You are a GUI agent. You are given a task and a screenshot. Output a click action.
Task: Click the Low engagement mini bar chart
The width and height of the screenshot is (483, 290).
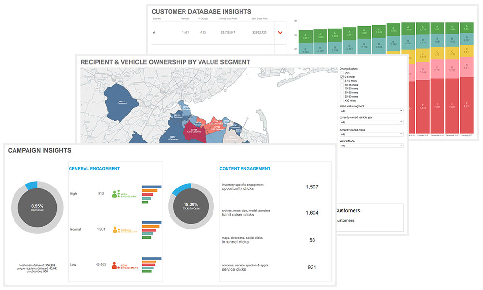pos(151,266)
